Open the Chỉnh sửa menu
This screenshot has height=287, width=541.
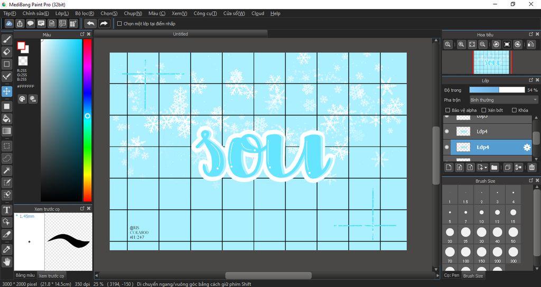pyautogui.click(x=35, y=13)
